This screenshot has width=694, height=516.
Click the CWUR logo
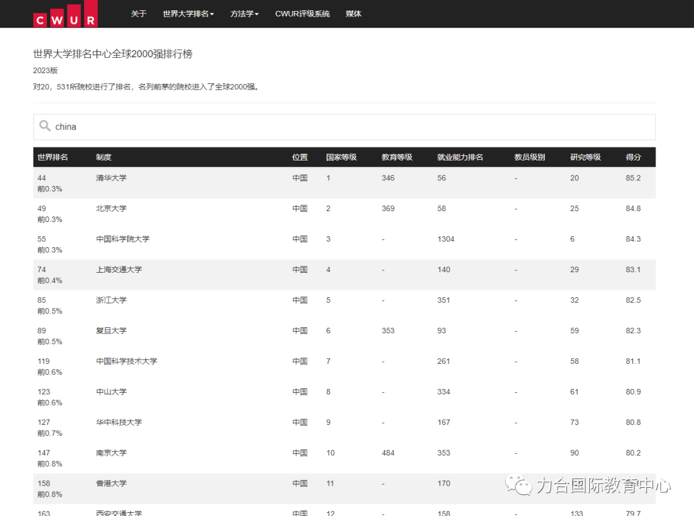(66, 13)
